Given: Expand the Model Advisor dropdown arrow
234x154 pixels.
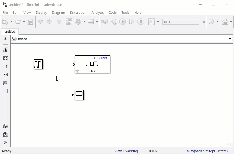Looking at the screenshot, I should pyautogui.click(x=217, y=22).
